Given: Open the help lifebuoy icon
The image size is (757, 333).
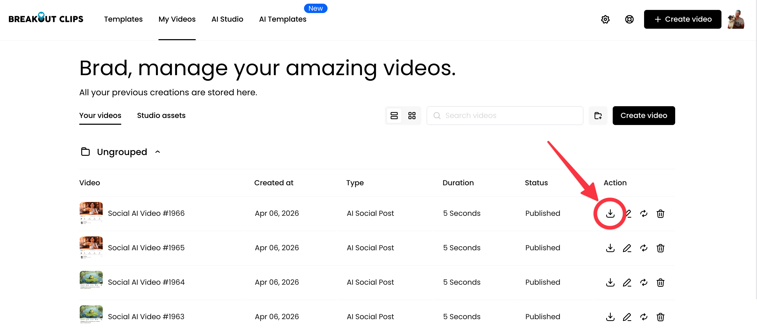Looking at the screenshot, I should coord(629,19).
